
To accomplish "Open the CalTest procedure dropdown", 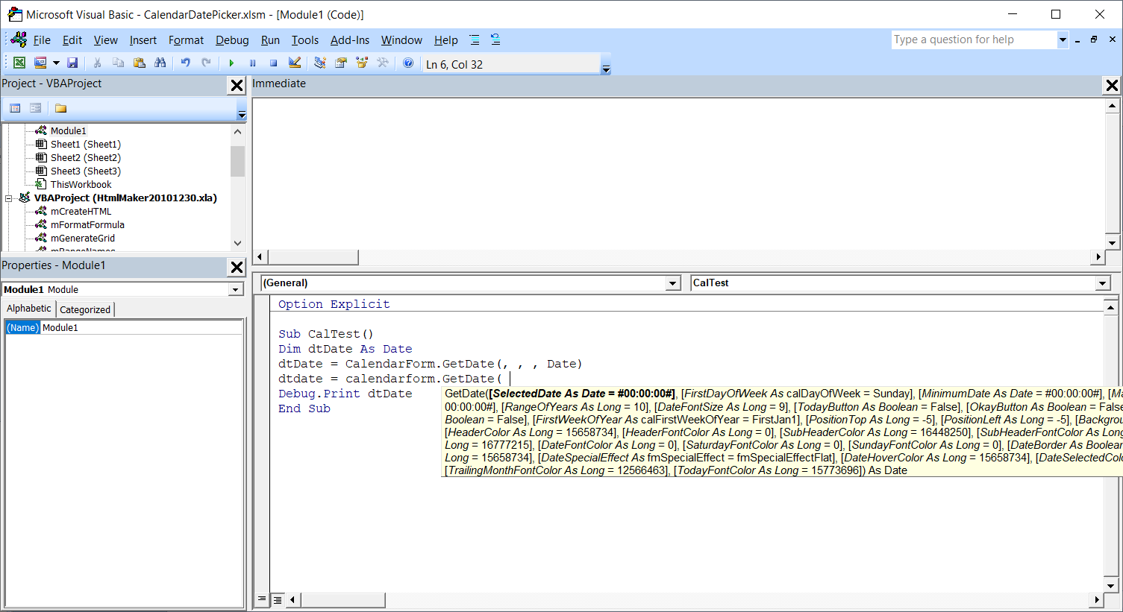I will click(x=1103, y=283).
